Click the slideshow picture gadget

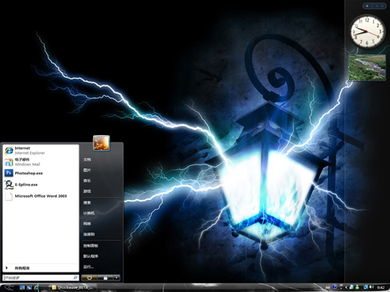click(367, 68)
